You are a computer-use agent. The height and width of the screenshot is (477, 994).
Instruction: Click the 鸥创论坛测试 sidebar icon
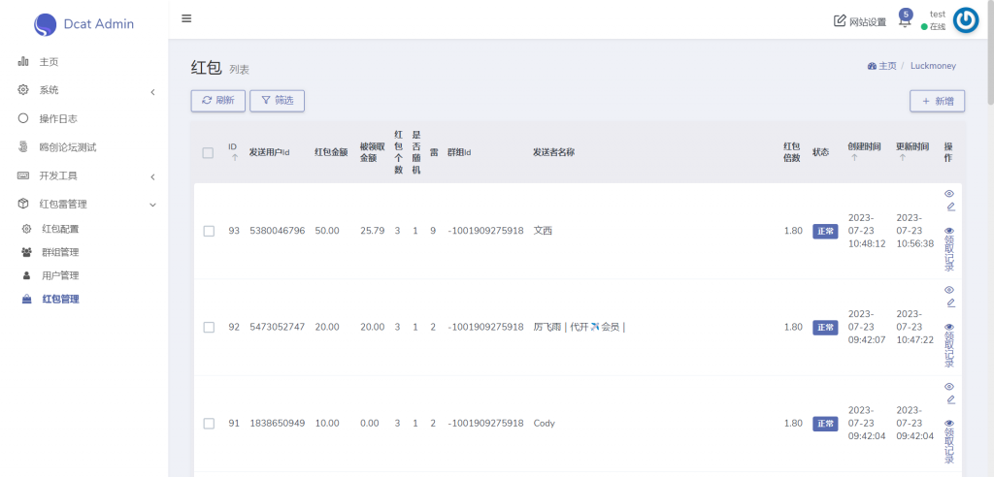coord(23,147)
